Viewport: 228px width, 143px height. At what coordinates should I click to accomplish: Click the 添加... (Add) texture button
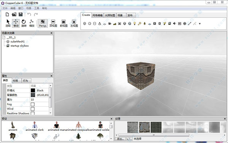pyautogui.click(x=120, y=139)
